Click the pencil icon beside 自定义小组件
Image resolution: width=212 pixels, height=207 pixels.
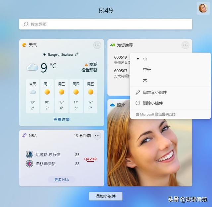[138, 92]
